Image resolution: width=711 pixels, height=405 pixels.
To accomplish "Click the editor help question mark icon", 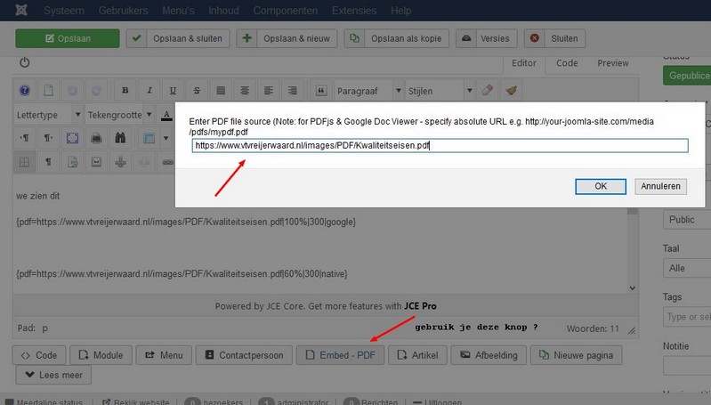I will pos(25,91).
